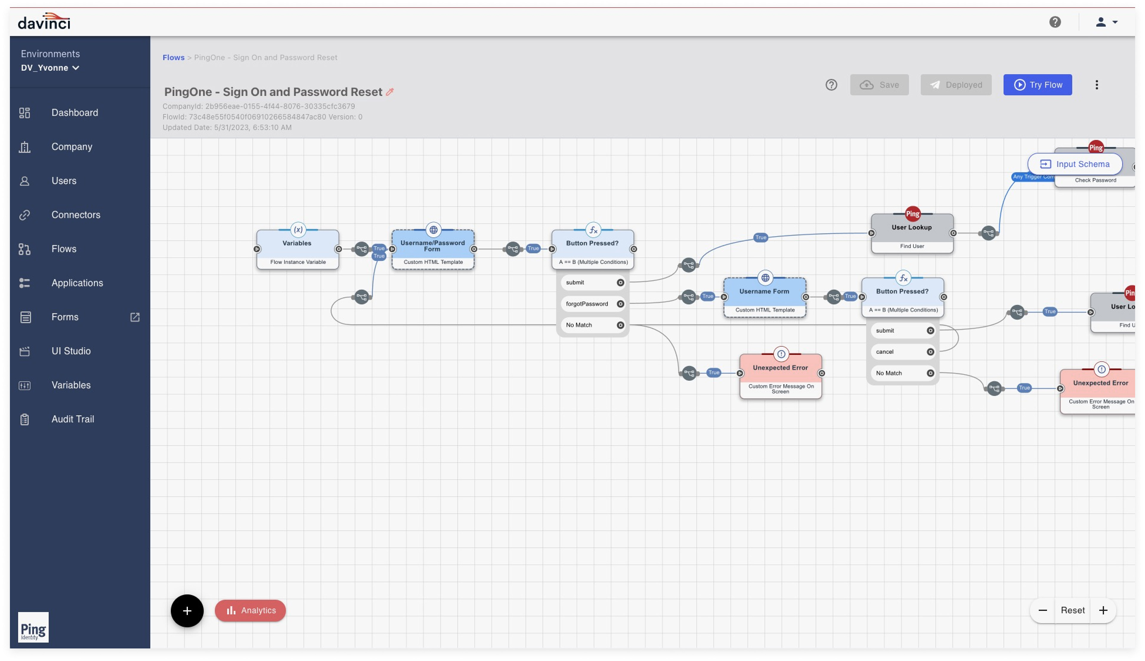
Task: Click the True label on User Lookup line
Action: (x=760, y=237)
